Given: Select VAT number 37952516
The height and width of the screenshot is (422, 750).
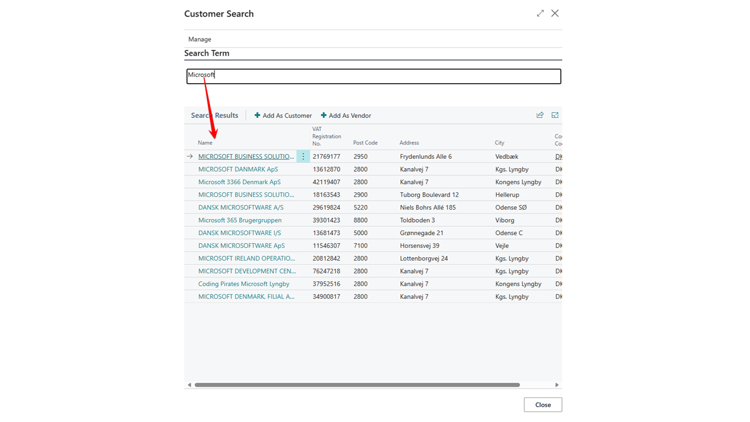Looking at the screenshot, I should (x=326, y=284).
